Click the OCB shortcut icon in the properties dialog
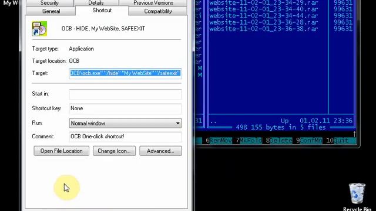This screenshot has width=376, height=211. pyautogui.click(x=39, y=29)
